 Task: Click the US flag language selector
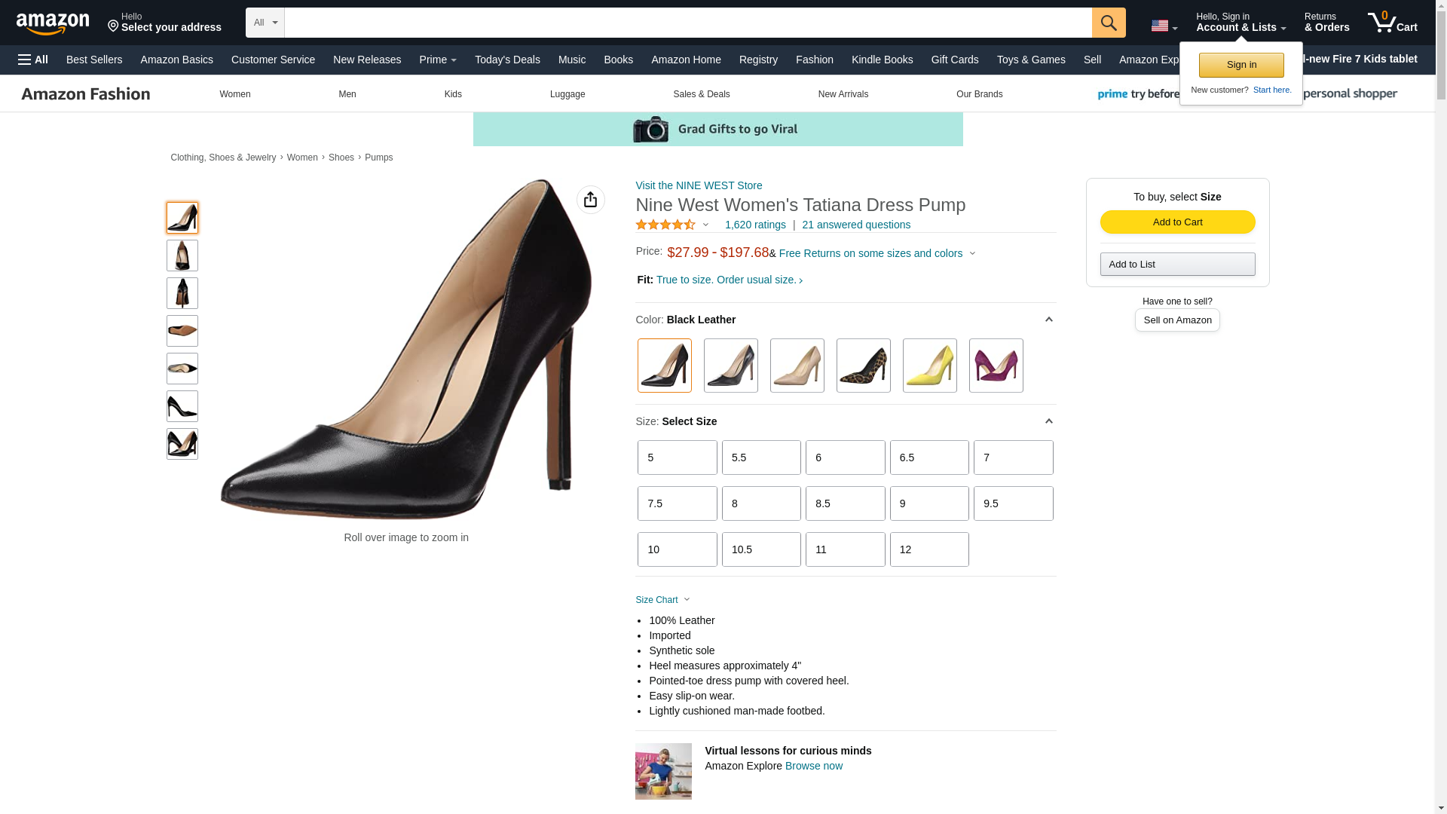coord(1164,26)
